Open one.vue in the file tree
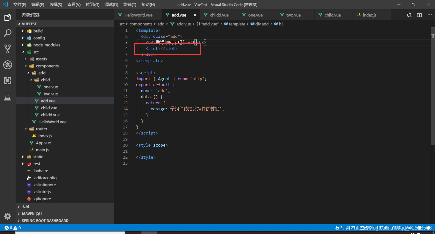Image resolution: width=435 pixels, height=234 pixels. pos(65,87)
